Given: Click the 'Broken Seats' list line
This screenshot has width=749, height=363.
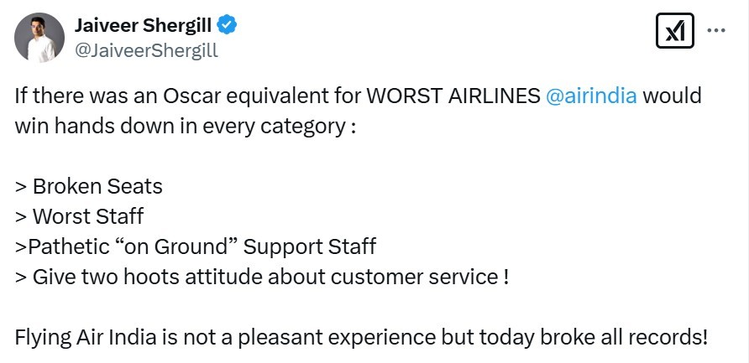Looking at the screenshot, I should 97,186.
